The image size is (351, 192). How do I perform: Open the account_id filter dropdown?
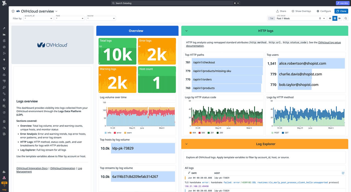[38, 18]
